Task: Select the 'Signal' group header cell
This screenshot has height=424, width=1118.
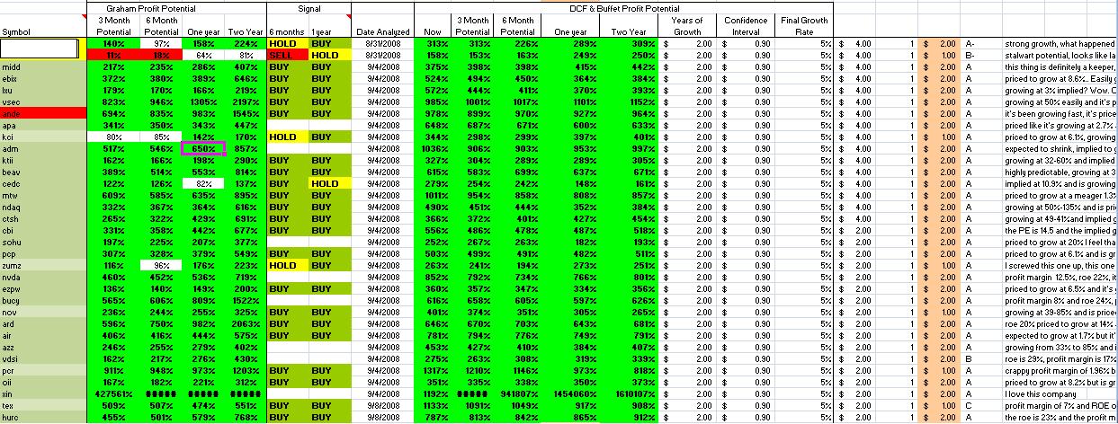Action: (309, 7)
